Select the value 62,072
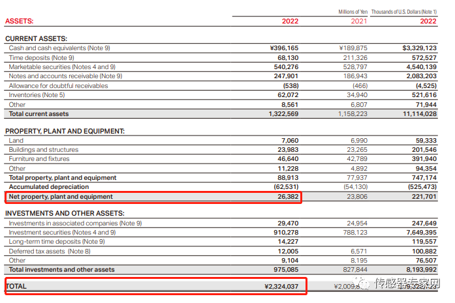The height and width of the screenshot is (303, 455). coord(288,95)
